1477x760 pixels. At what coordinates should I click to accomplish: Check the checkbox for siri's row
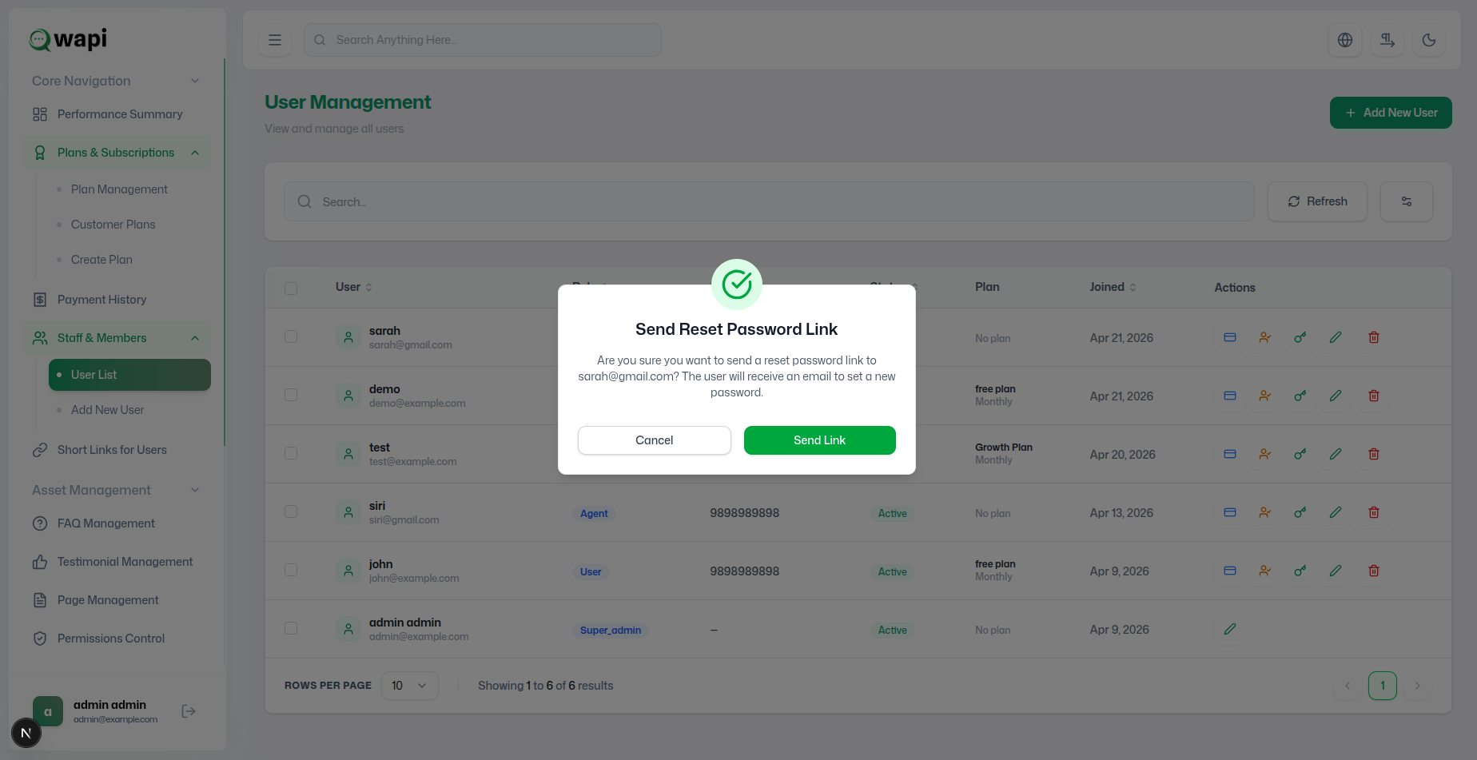point(291,511)
